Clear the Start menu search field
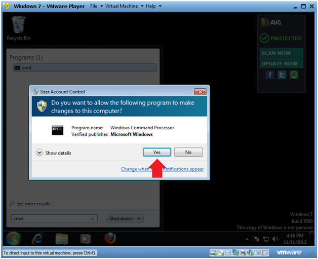Viewport: 318px width, 259px height. click(x=93, y=218)
